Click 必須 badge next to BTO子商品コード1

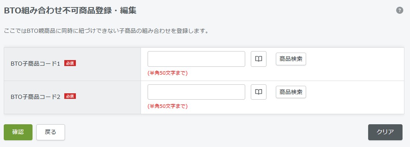click(70, 63)
